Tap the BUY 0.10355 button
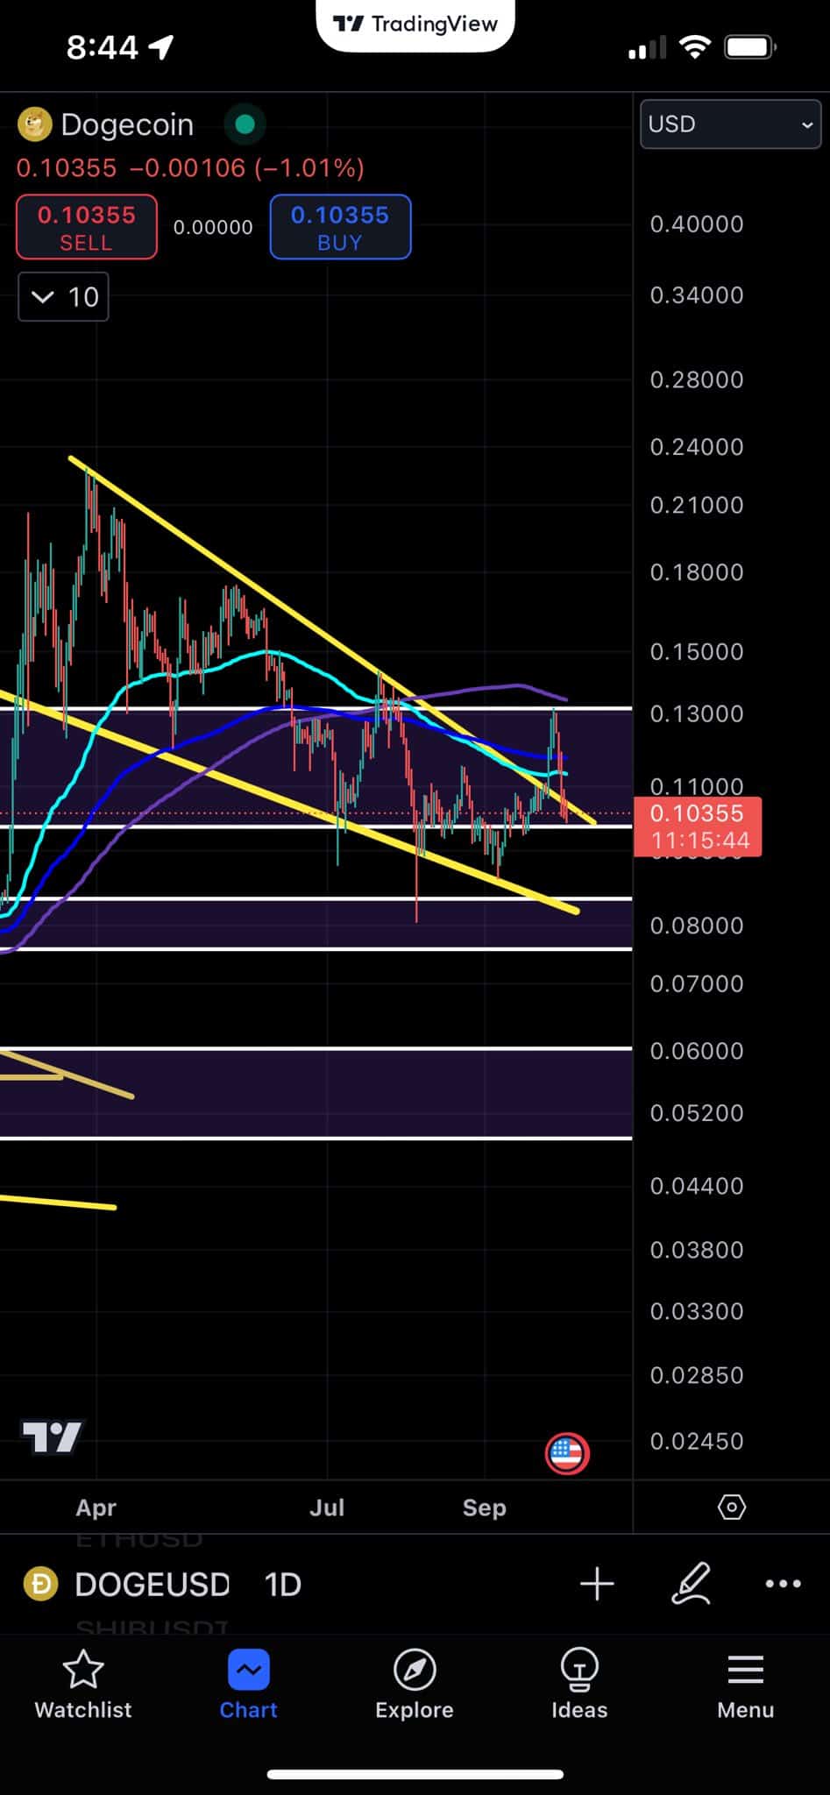This screenshot has height=1795, width=830. 340,227
